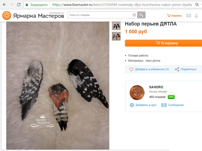Image resolution: width=202 pixels, height=151 pixels.
Task: Click the SANDRO round avatar
Action: click(137, 93)
